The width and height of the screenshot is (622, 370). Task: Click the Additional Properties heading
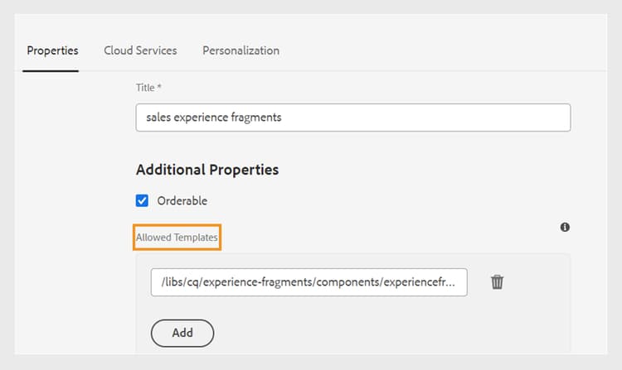point(207,170)
